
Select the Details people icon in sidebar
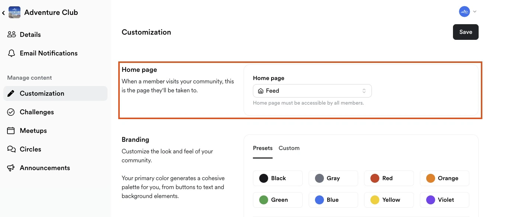(x=12, y=34)
